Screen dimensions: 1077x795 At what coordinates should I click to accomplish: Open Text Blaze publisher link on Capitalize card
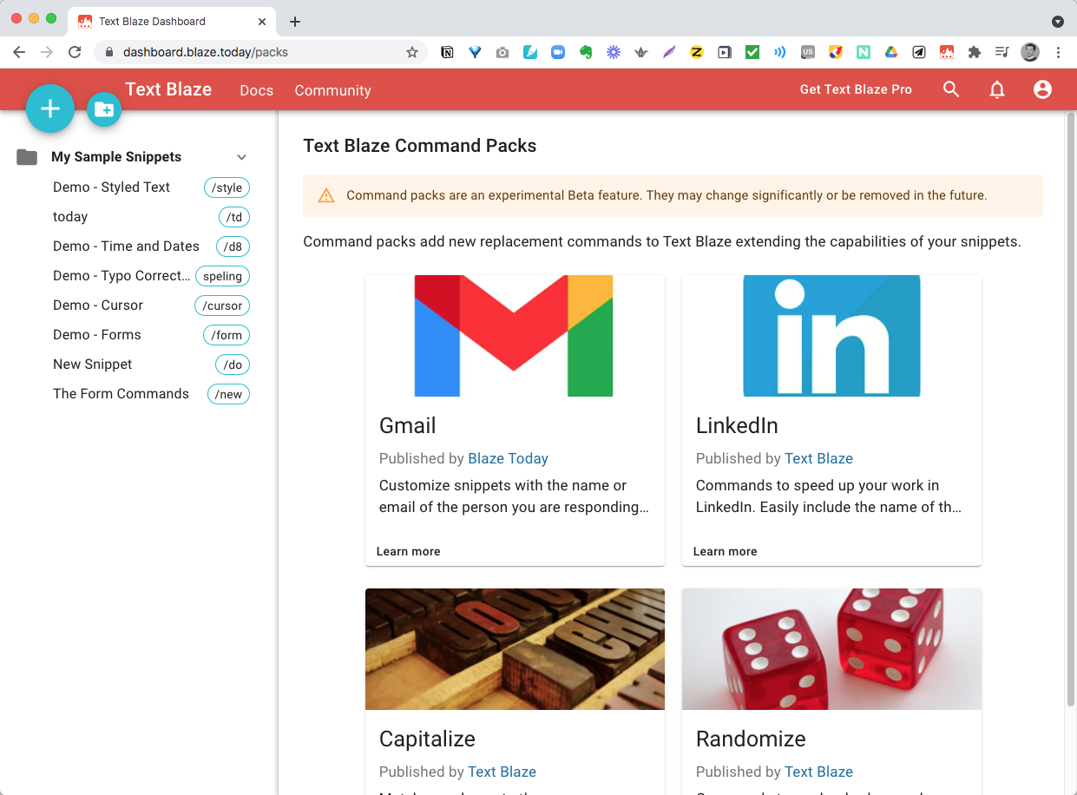pos(502,772)
